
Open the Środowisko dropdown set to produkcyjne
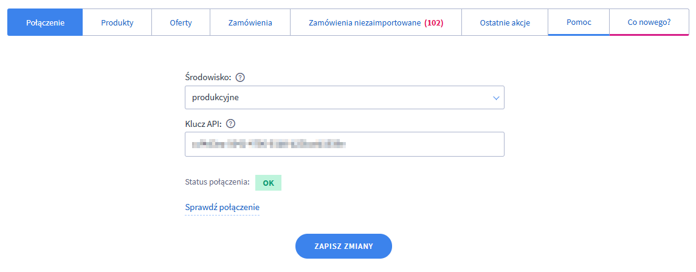click(x=344, y=97)
